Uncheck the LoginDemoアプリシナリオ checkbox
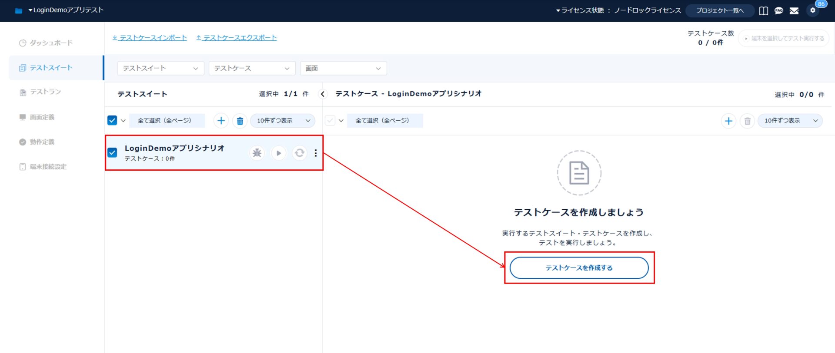Screen dimensions: 835x353 pyautogui.click(x=112, y=152)
